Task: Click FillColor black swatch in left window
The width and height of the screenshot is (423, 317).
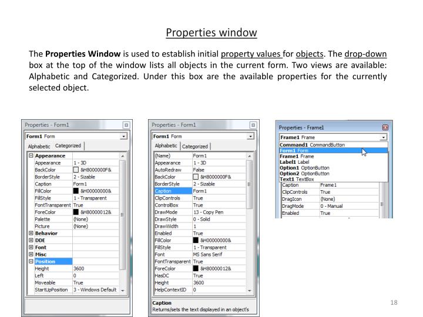Action: click(76, 191)
